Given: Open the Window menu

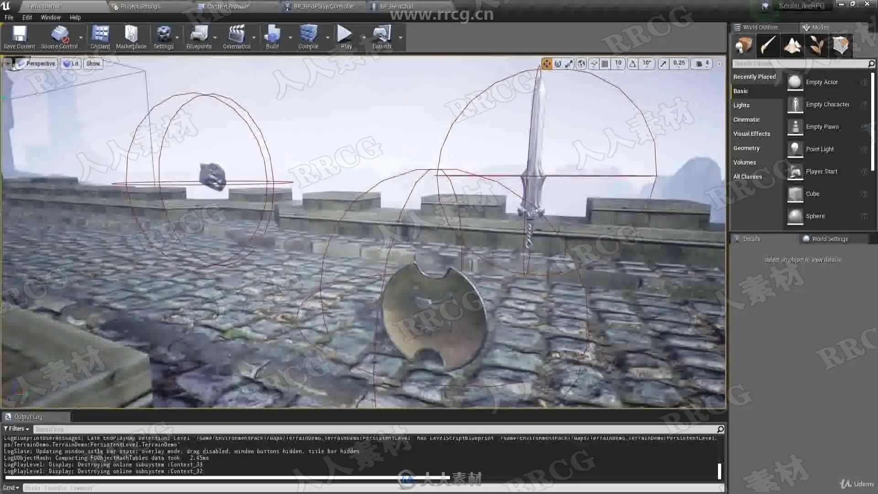Looking at the screenshot, I should pos(50,17).
